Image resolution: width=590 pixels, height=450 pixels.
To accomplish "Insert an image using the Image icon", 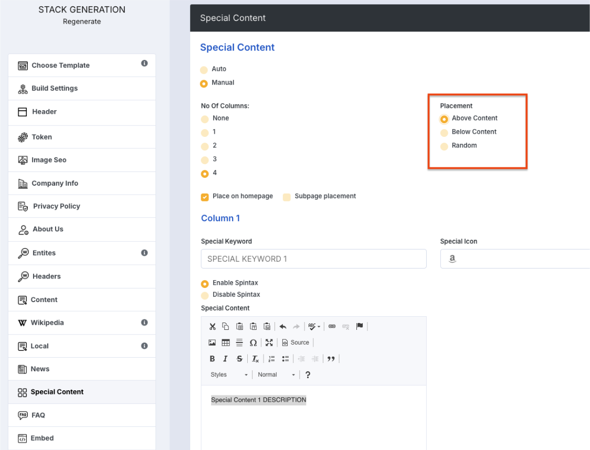I will 212,342.
